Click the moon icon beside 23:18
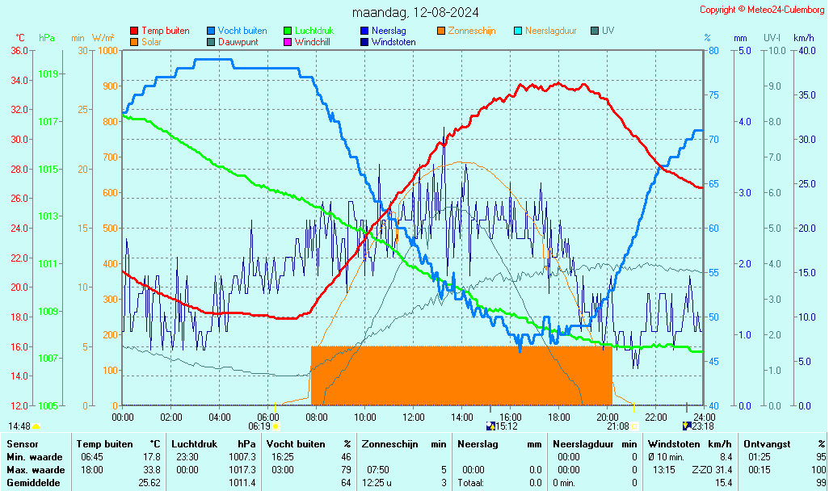 tap(687, 426)
